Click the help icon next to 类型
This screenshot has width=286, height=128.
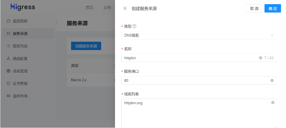click(134, 26)
